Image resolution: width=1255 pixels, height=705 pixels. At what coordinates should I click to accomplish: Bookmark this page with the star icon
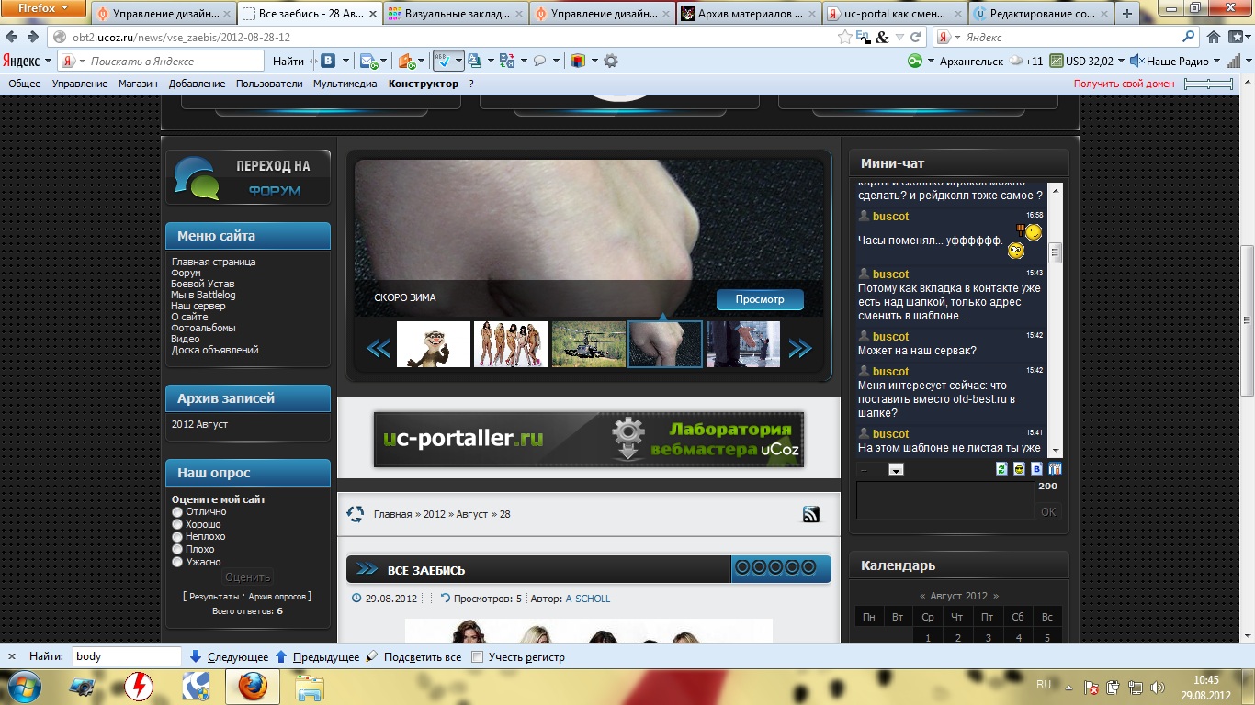tap(844, 38)
